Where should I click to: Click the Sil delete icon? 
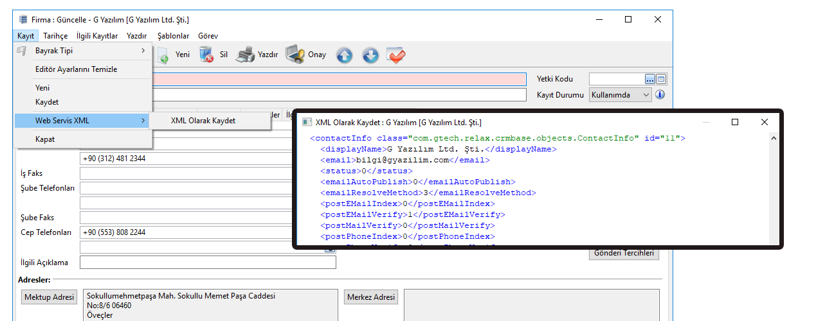pos(206,55)
